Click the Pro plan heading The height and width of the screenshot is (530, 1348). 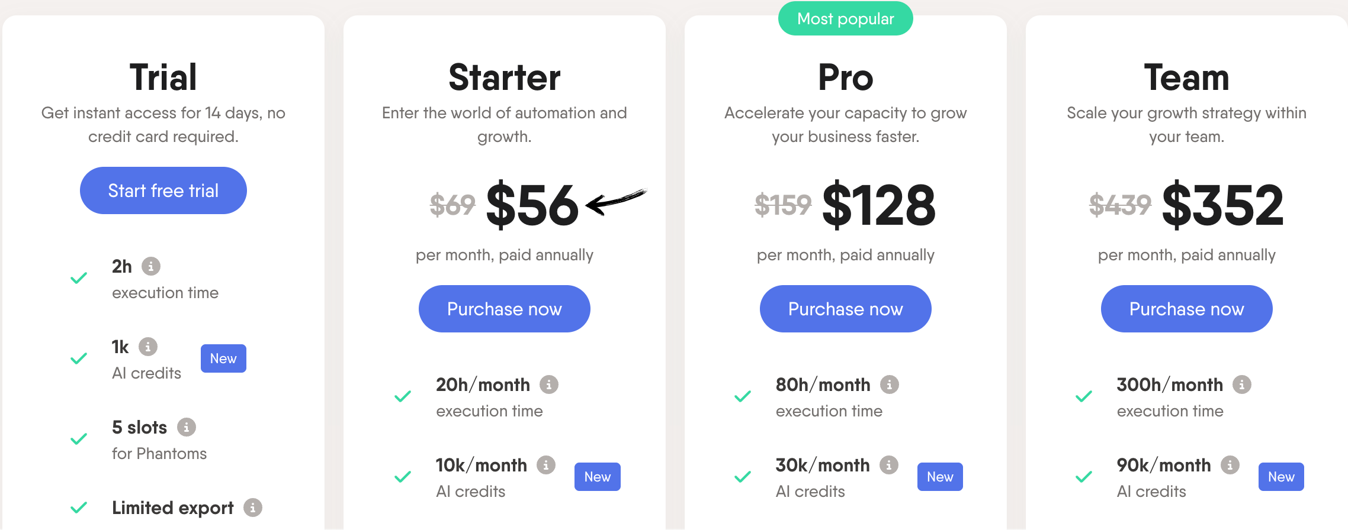point(846,77)
